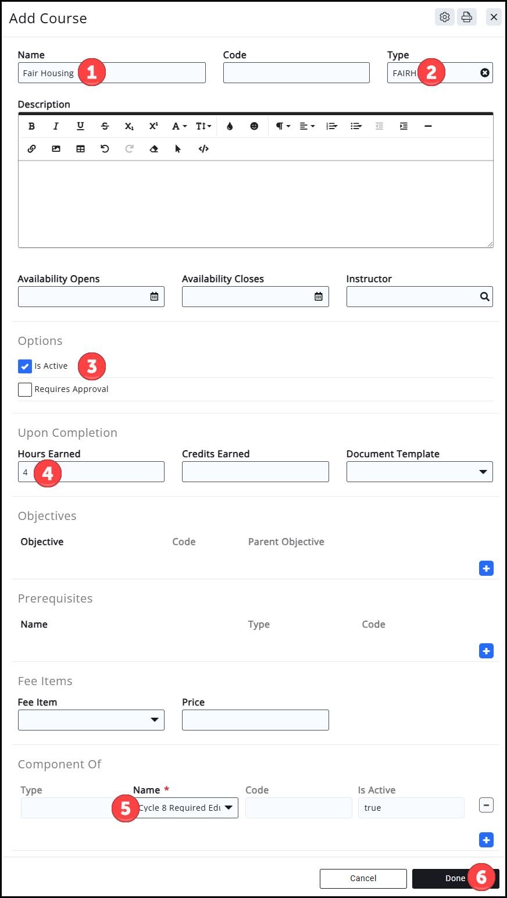Apply italic formatting in the editor toolbar
Image resolution: width=507 pixels, height=898 pixels.
56,126
